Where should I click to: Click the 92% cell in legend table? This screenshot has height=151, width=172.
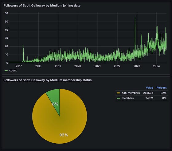point(163,93)
